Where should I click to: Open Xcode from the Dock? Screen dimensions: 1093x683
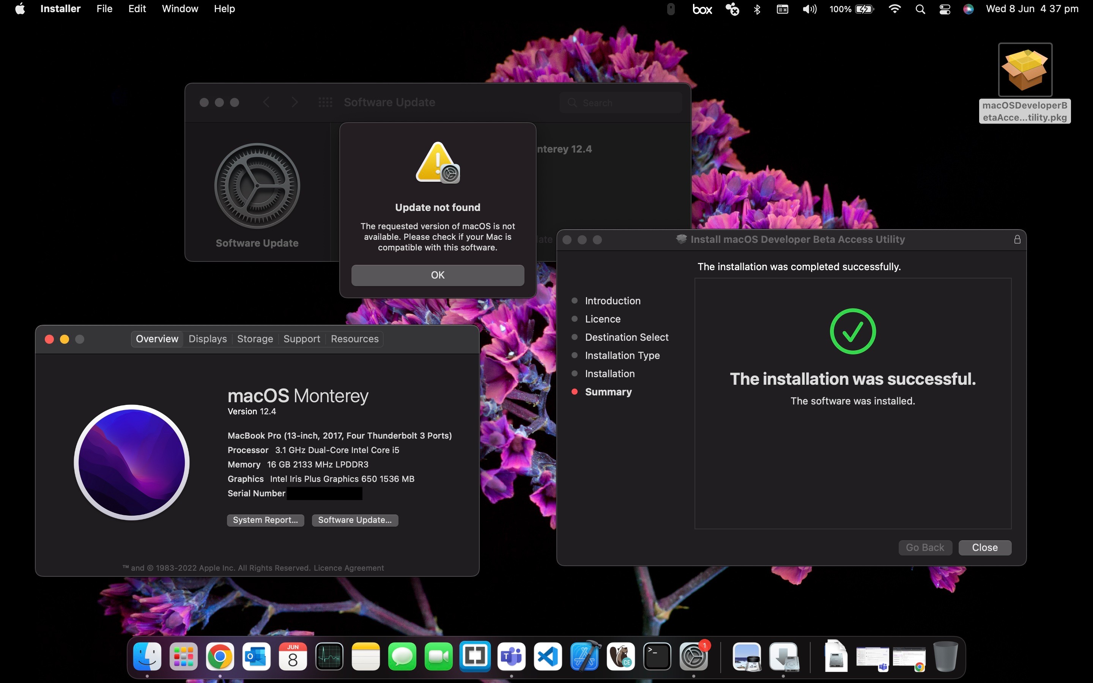[584, 656]
